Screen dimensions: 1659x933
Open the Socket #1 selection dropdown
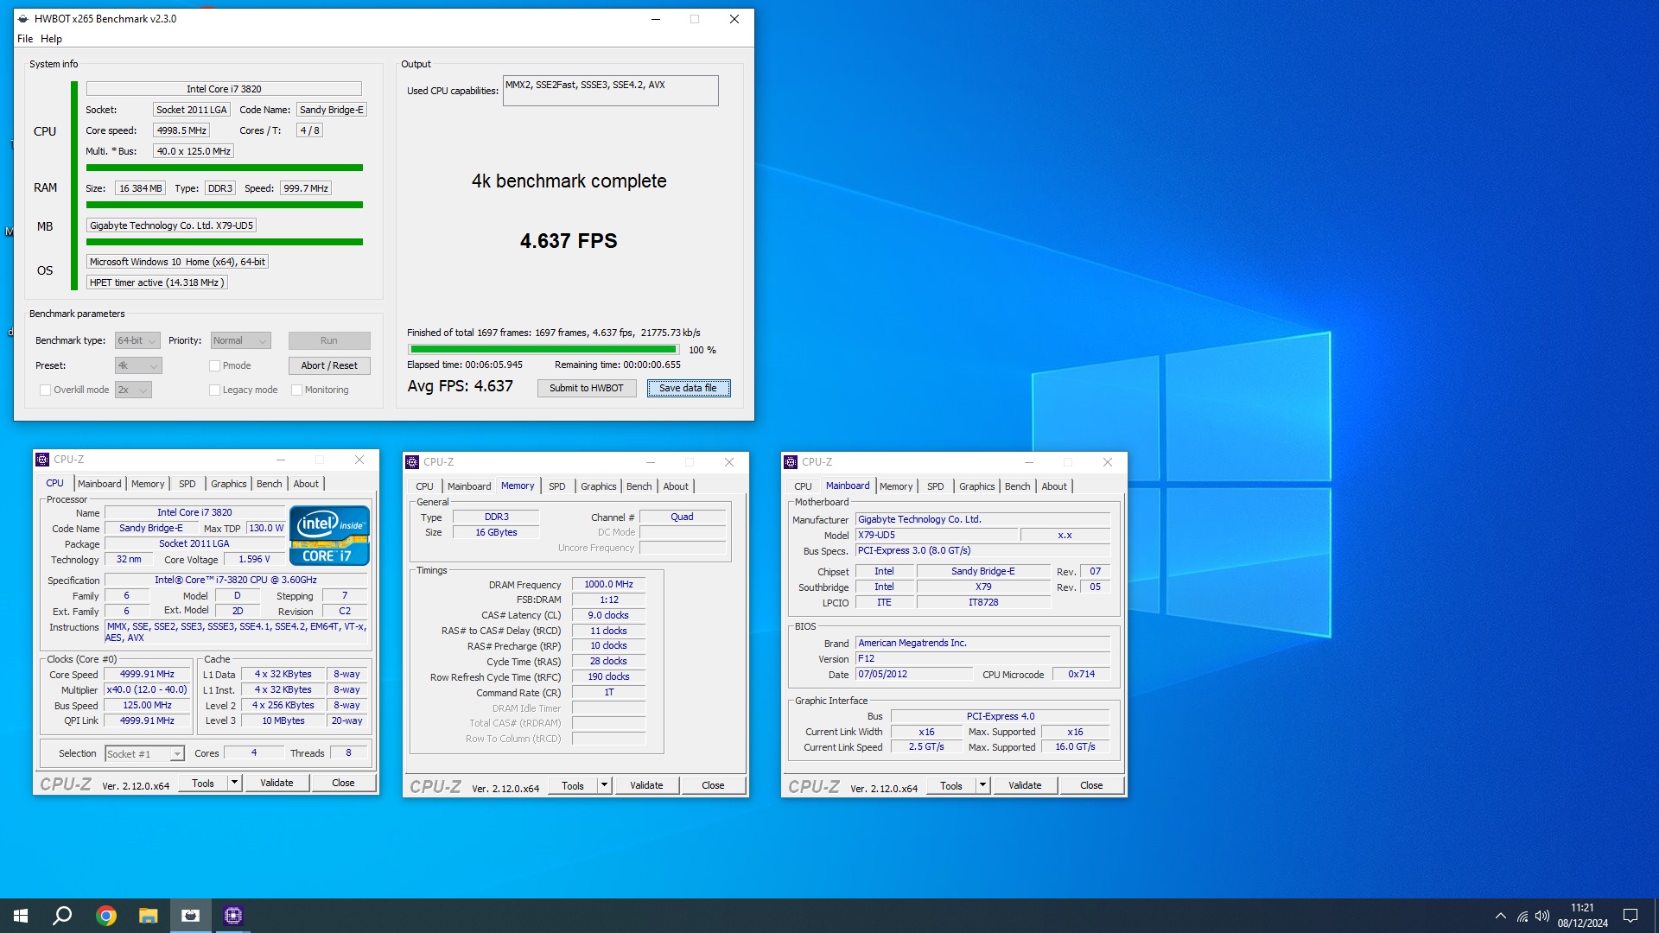pyautogui.click(x=144, y=754)
